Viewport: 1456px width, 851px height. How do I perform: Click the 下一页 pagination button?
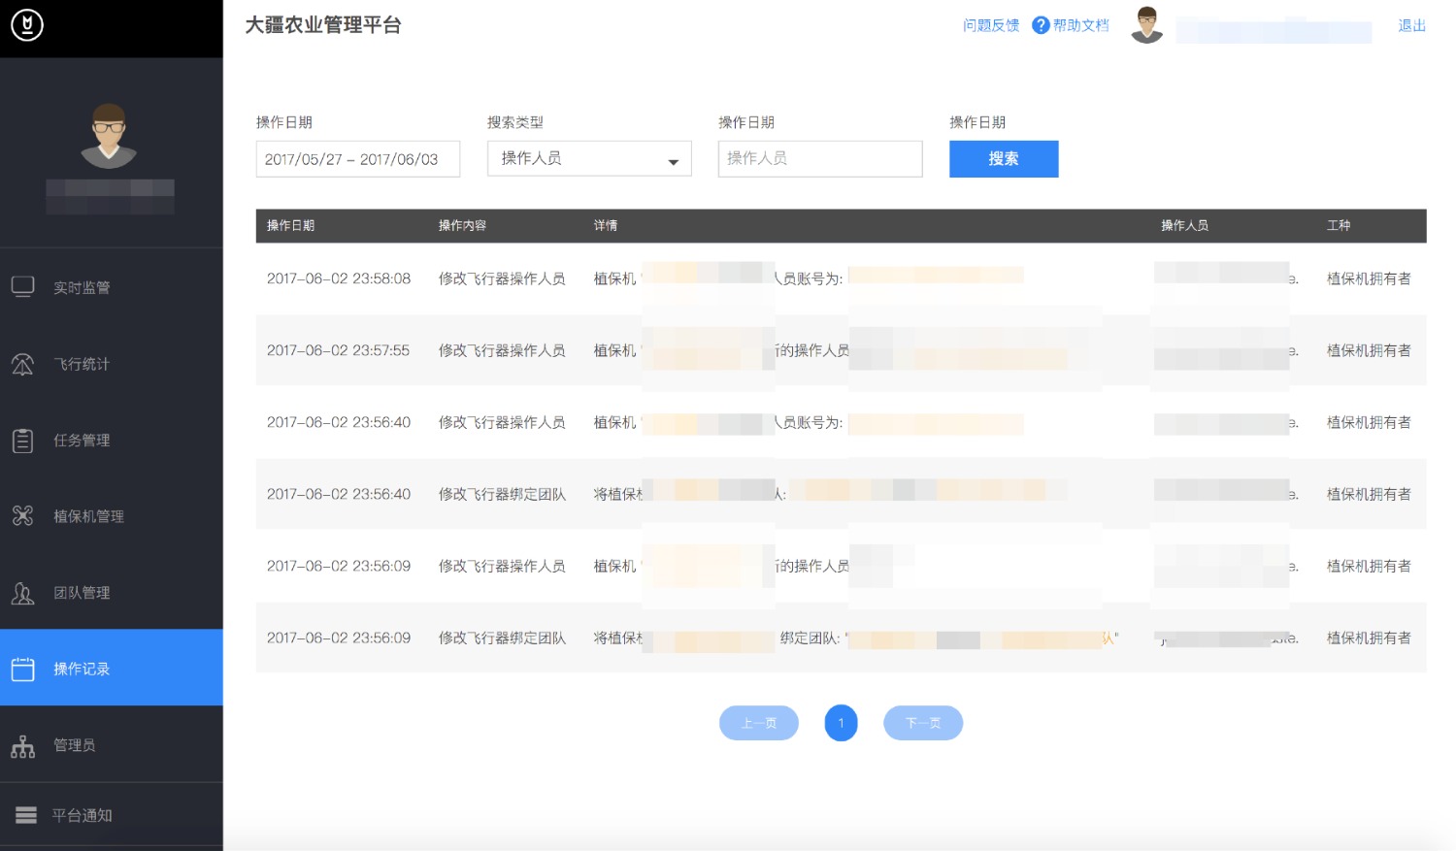pos(923,723)
